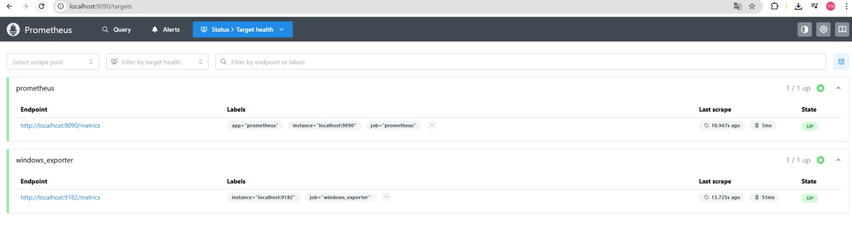The width and height of the screenshot is (852, 233).
Task: Click the green health ring for prometheus pool
Action: [x=821, y=88]
